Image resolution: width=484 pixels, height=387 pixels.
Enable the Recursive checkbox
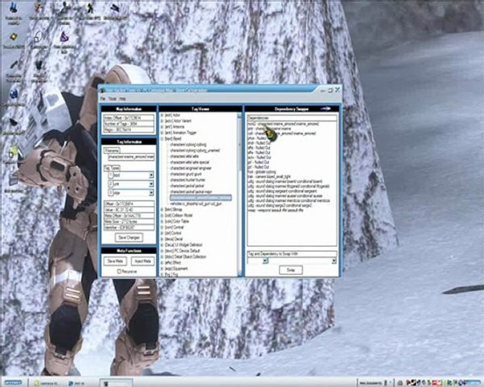(x=119, y=271)
